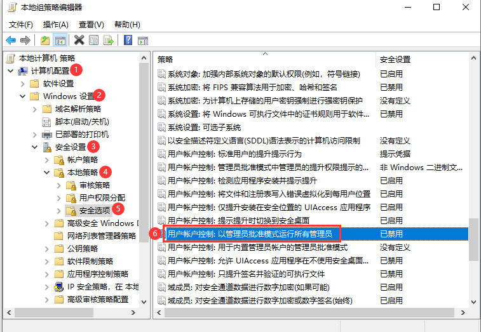Open the 文件(F) menu
This screenshot has width=481, height=332.
pos(21,25)
